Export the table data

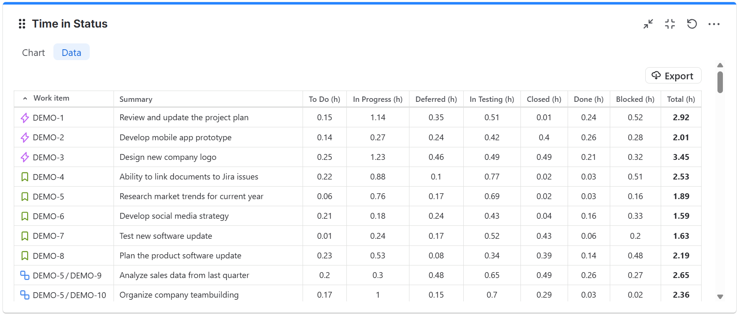pos(673,76)
